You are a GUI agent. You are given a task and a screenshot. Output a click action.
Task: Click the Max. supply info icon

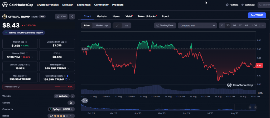(x=26, y=76)
